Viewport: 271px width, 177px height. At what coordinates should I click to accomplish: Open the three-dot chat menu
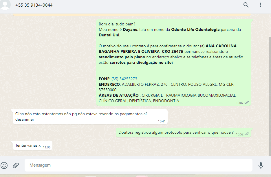(261, 5)
